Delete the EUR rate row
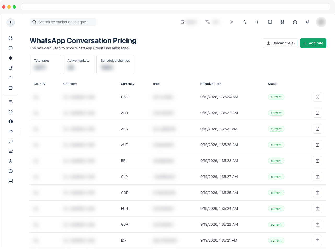335x249 pixels. (317, 209)
